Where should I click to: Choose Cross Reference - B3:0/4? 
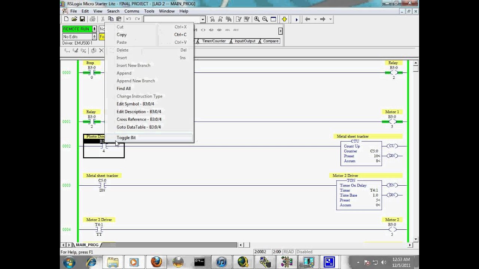(149, 119)
